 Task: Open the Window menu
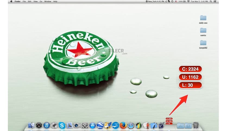48,1
